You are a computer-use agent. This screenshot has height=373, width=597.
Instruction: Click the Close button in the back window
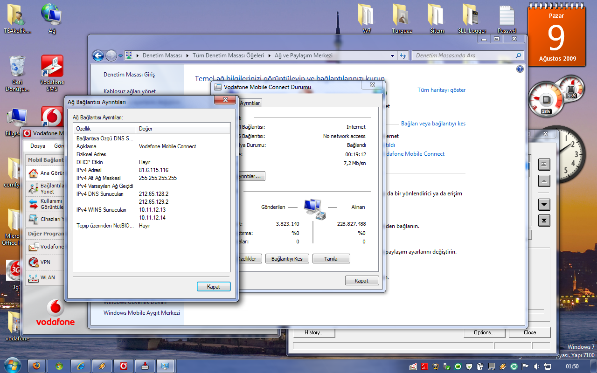530,332
